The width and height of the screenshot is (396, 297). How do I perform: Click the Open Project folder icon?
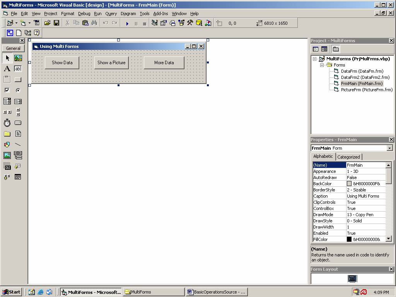click(48, 23)
